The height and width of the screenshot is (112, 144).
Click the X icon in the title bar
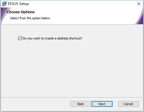[139, 4]
